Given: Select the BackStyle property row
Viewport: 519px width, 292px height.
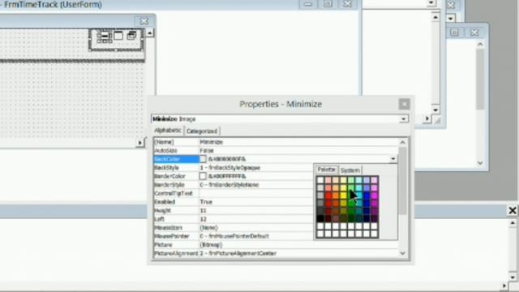Looking at the screenshot, I should pos(233,168).
